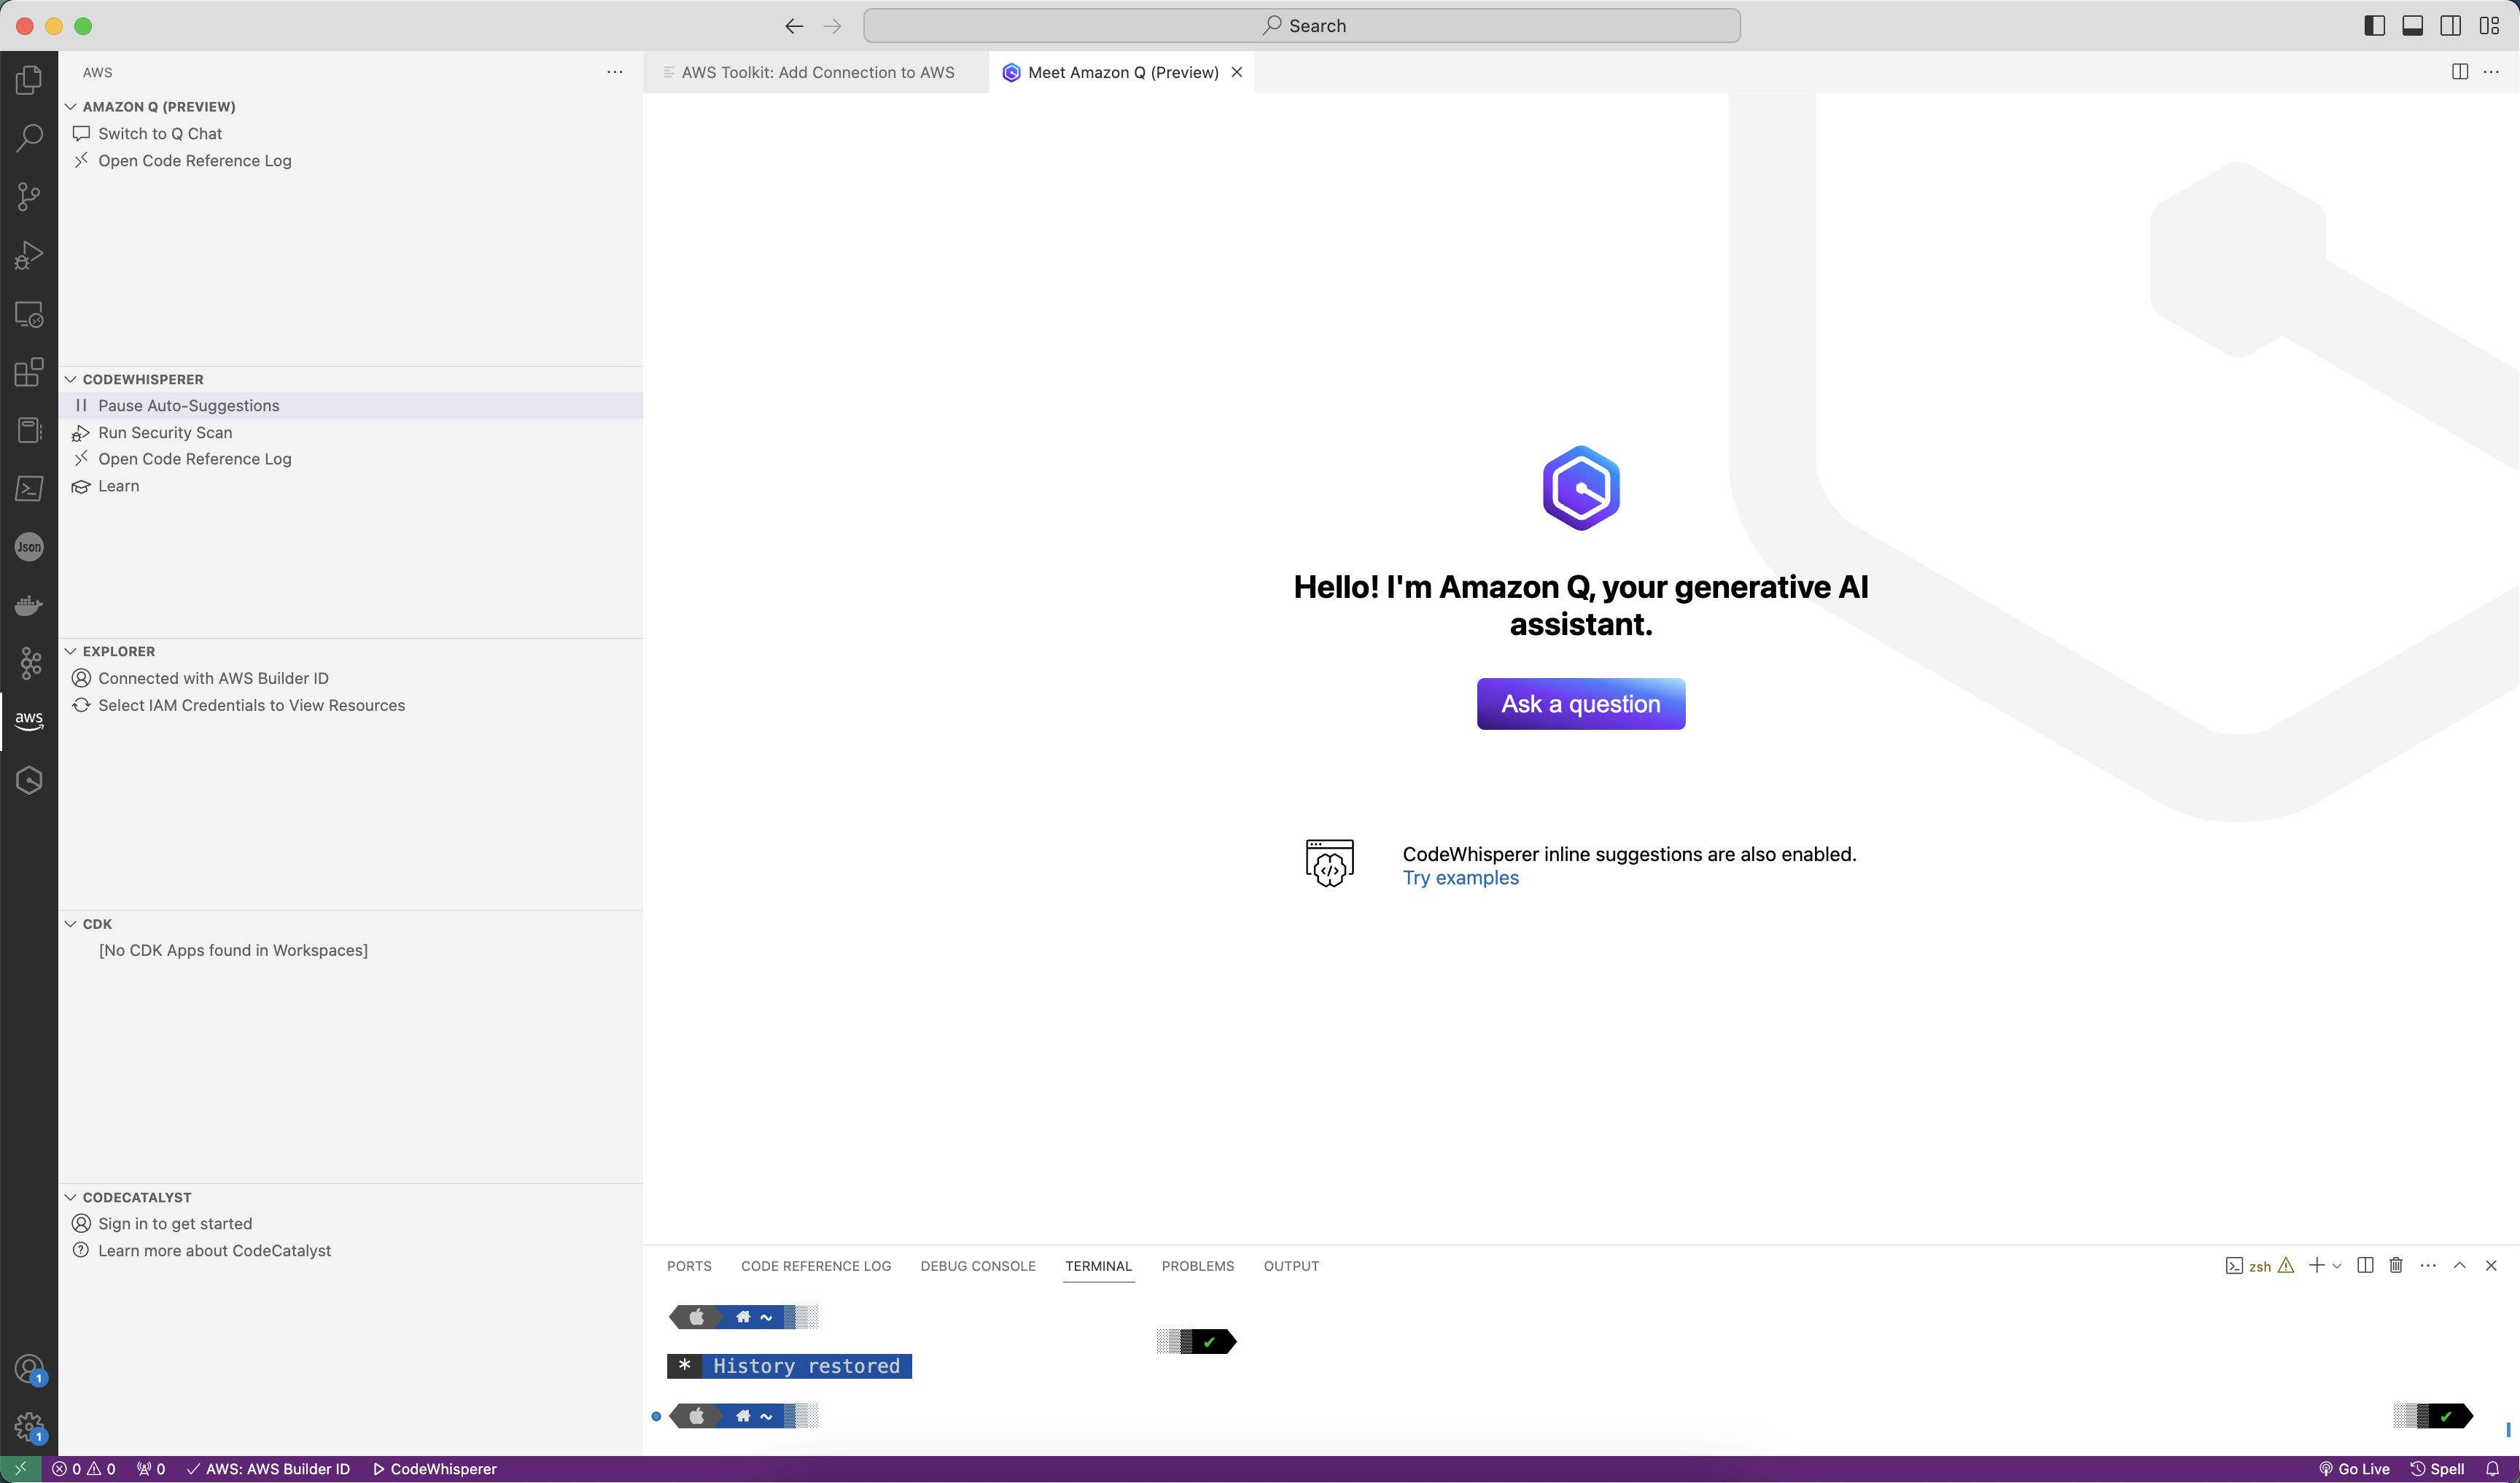
Task: Pause CodeWhisperer Auto-Suggestions
Action: [x=351, y=406]
